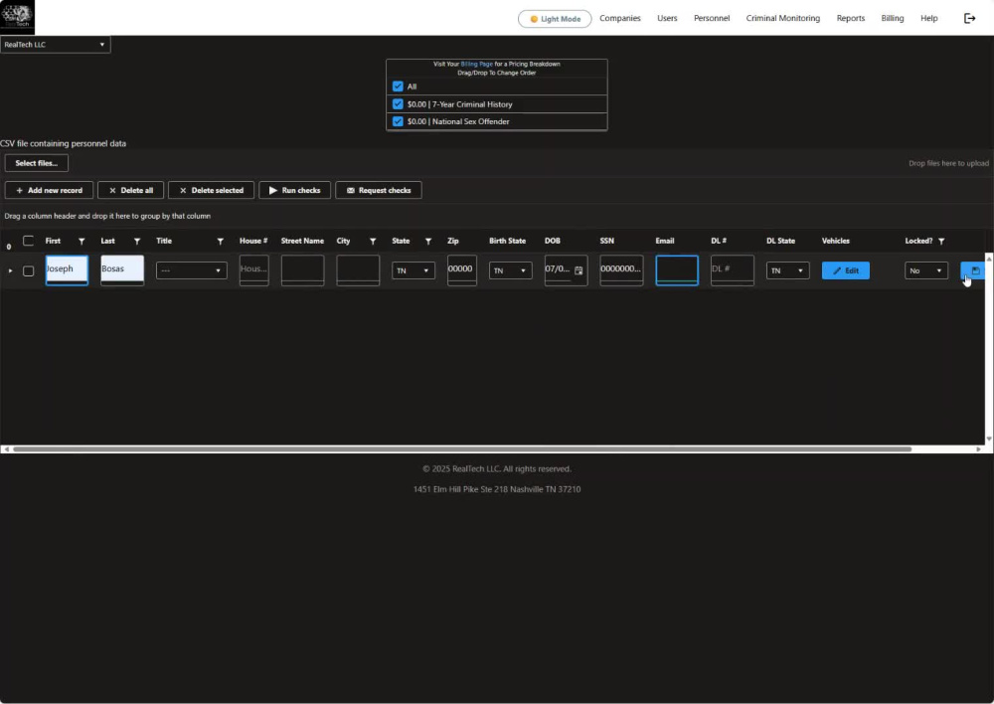Screen dimensions: 994x704
Task: Click the House # input field
Action: click(254, 270)
